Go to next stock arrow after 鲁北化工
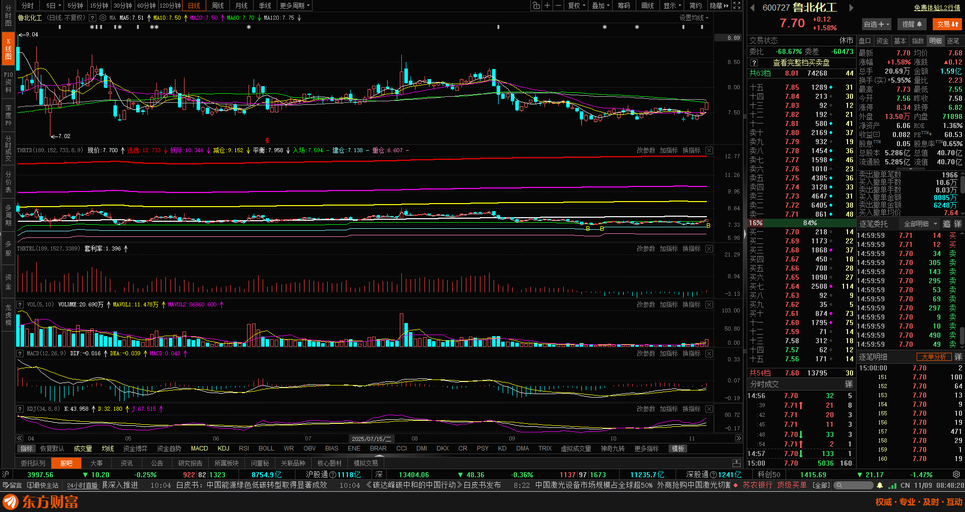 [851, 8]
